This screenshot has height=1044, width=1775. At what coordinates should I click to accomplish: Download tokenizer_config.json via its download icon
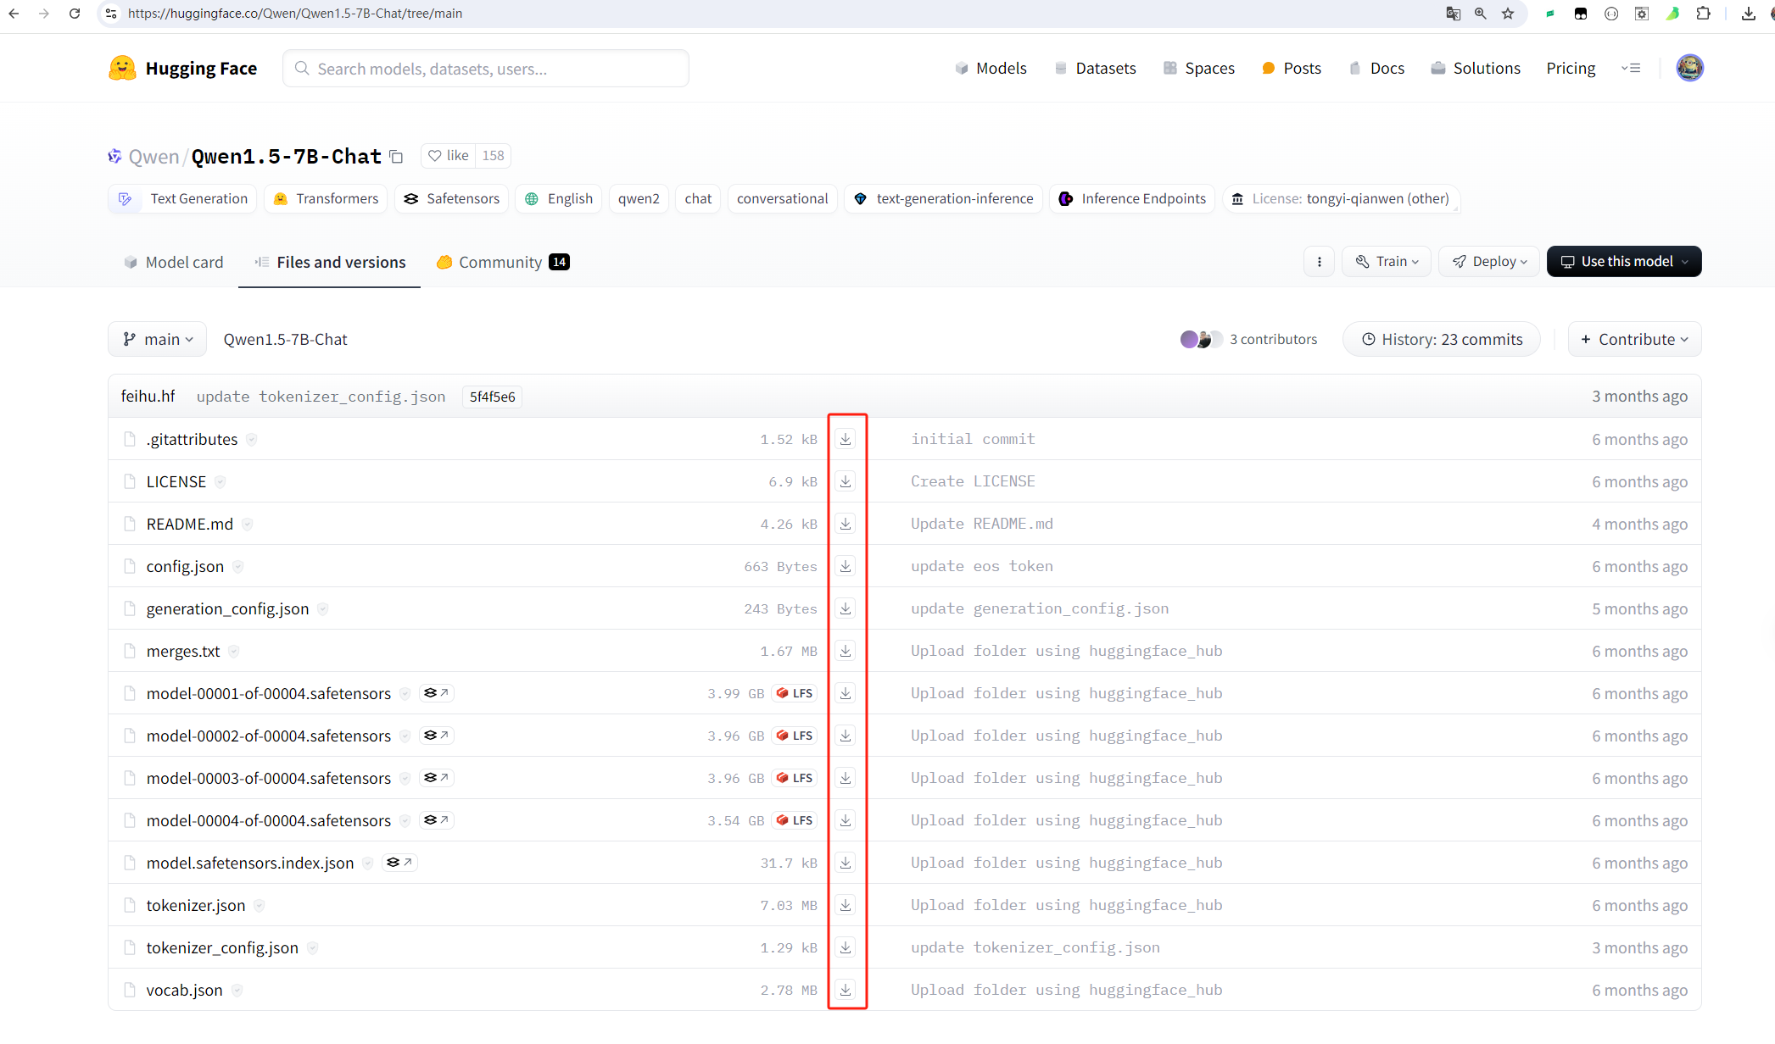tap(846, 947)
